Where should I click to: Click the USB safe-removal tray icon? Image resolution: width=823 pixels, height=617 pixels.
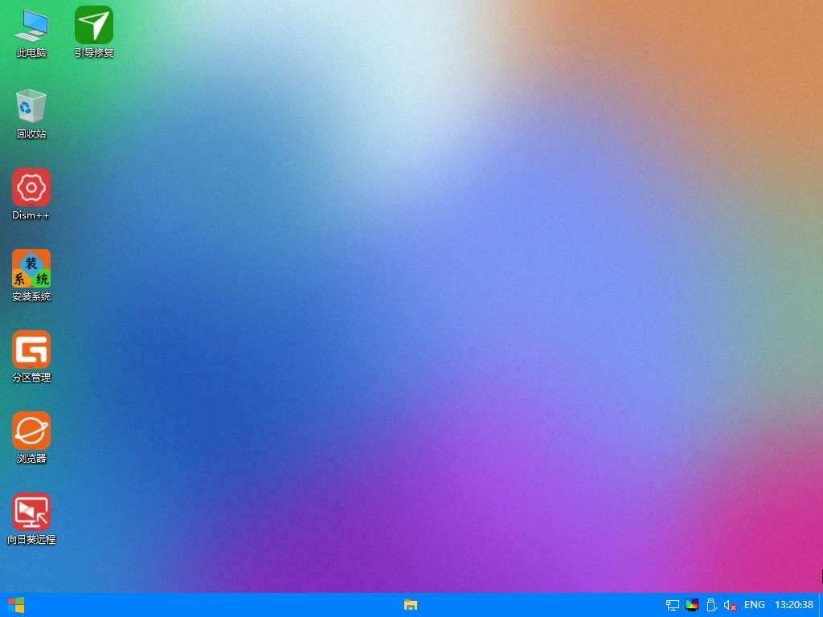pos(711,605)
